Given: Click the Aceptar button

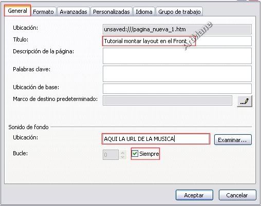Looking at the screenshot, I should [194, 195].
